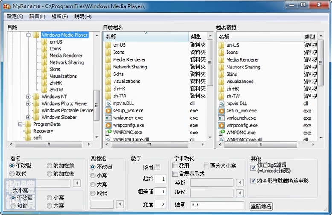Screen dimensions: 332x215
Task: Click setup_wm.exe icon in current filenames list
Action: 108,111
